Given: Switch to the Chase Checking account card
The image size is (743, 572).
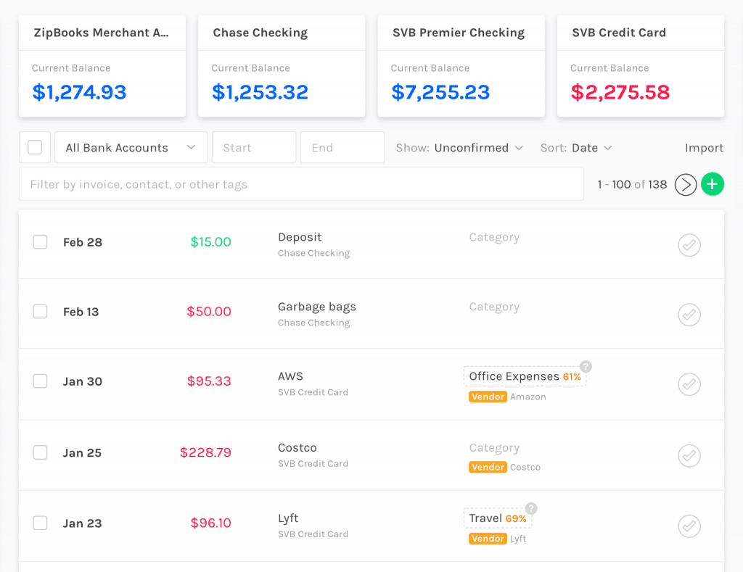Looking at the screenshot, I should [281, 65].
